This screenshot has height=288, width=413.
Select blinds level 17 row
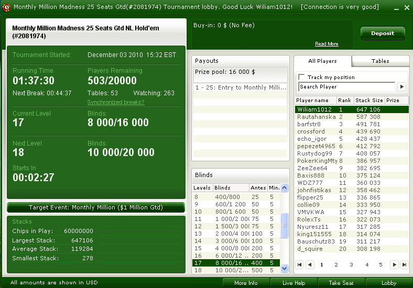[236, 263]
